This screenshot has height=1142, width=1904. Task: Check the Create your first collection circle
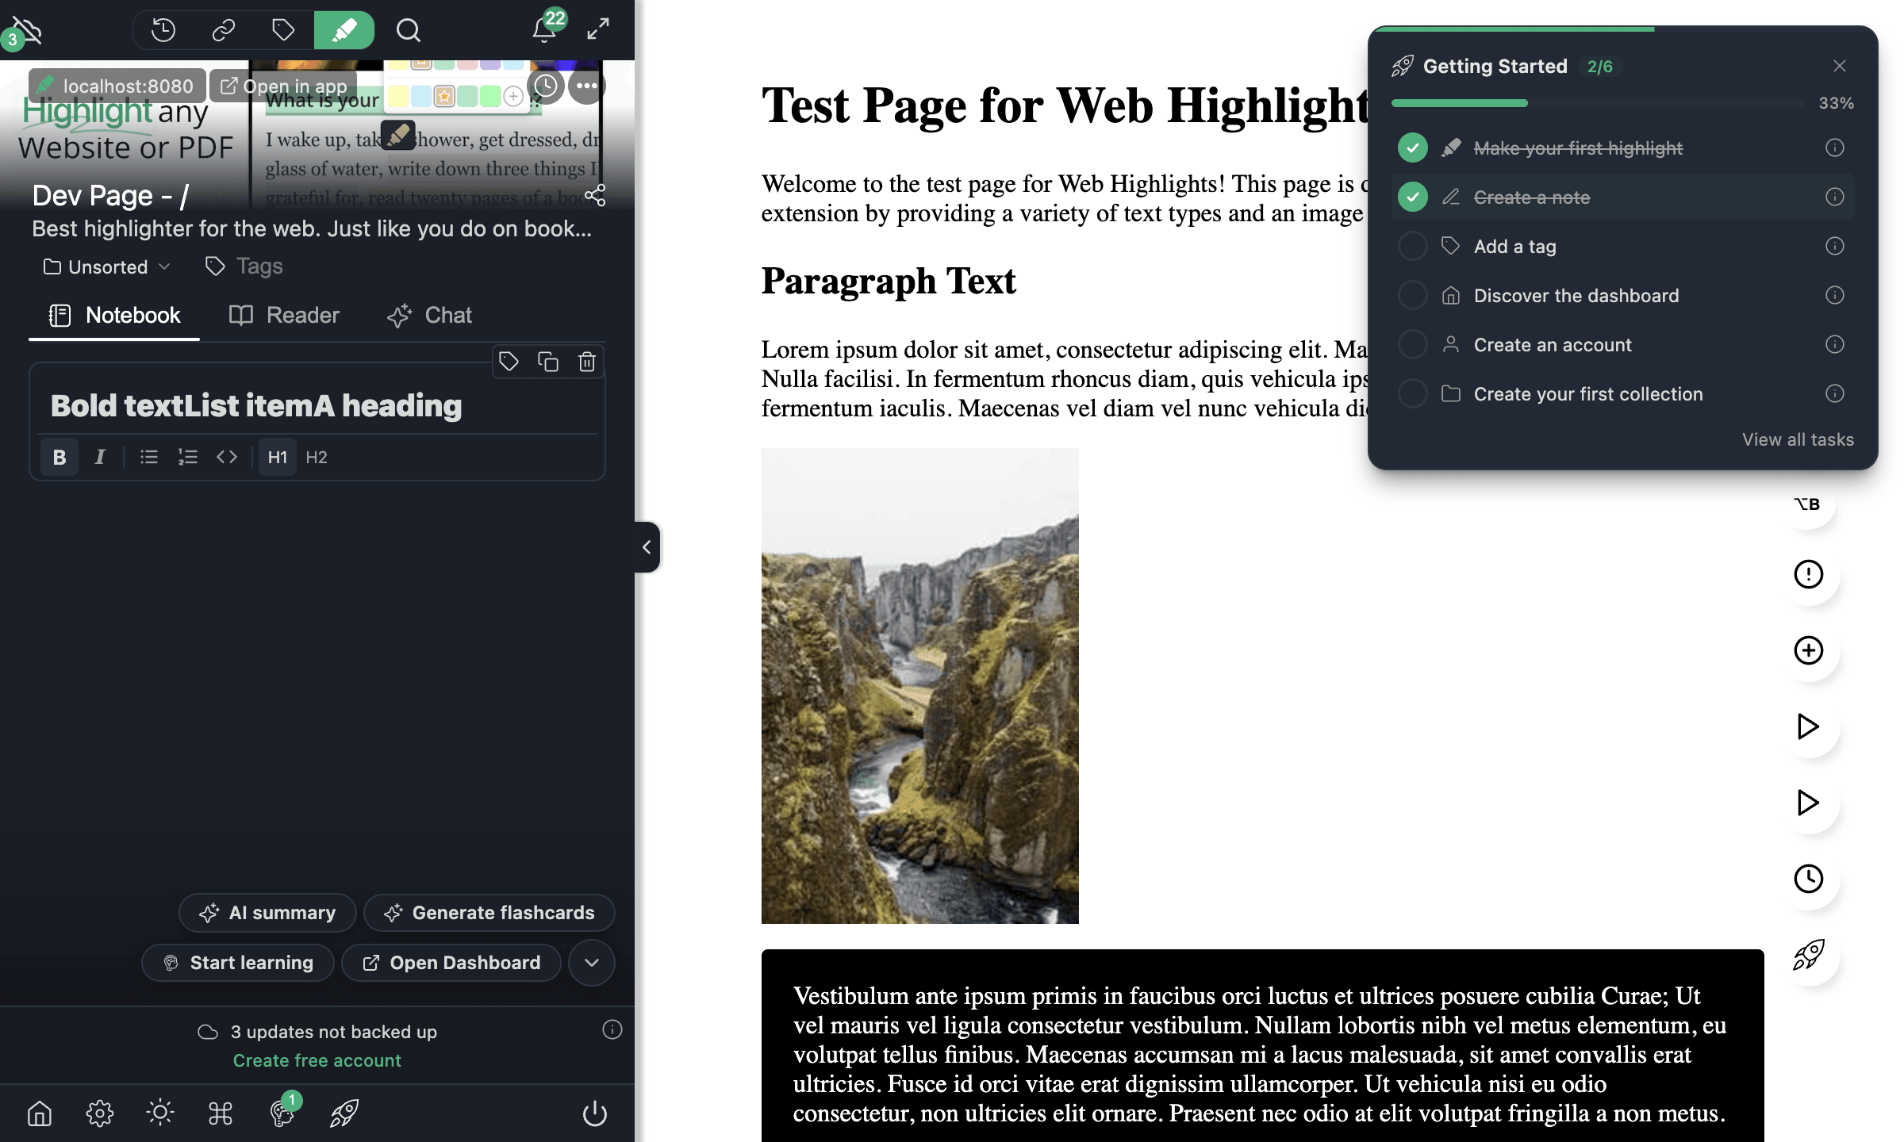pyautogui.click(x=1412, y=393)
